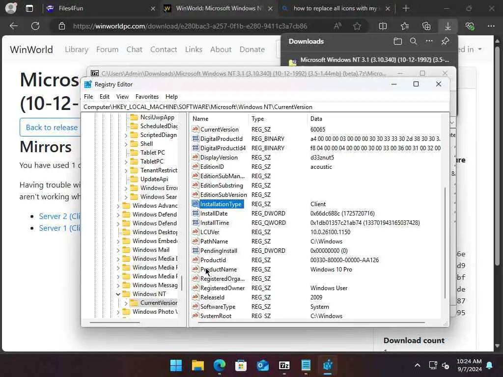
Task: Click the values pane vertical scrollbar
Action: (445, 242)
